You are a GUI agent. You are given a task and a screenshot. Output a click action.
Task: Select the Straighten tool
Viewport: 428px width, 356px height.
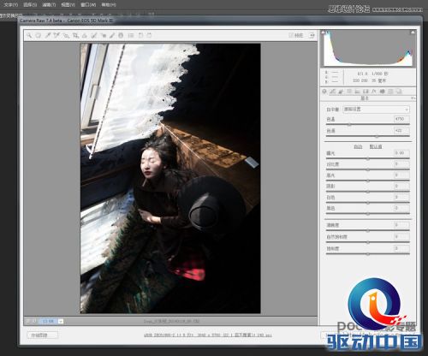(x=85, y=35)
